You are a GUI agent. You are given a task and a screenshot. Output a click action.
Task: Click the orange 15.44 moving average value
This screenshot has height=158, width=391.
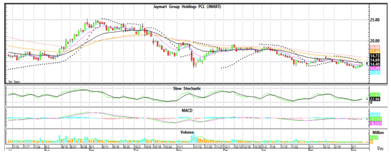[x=375, y=51]
